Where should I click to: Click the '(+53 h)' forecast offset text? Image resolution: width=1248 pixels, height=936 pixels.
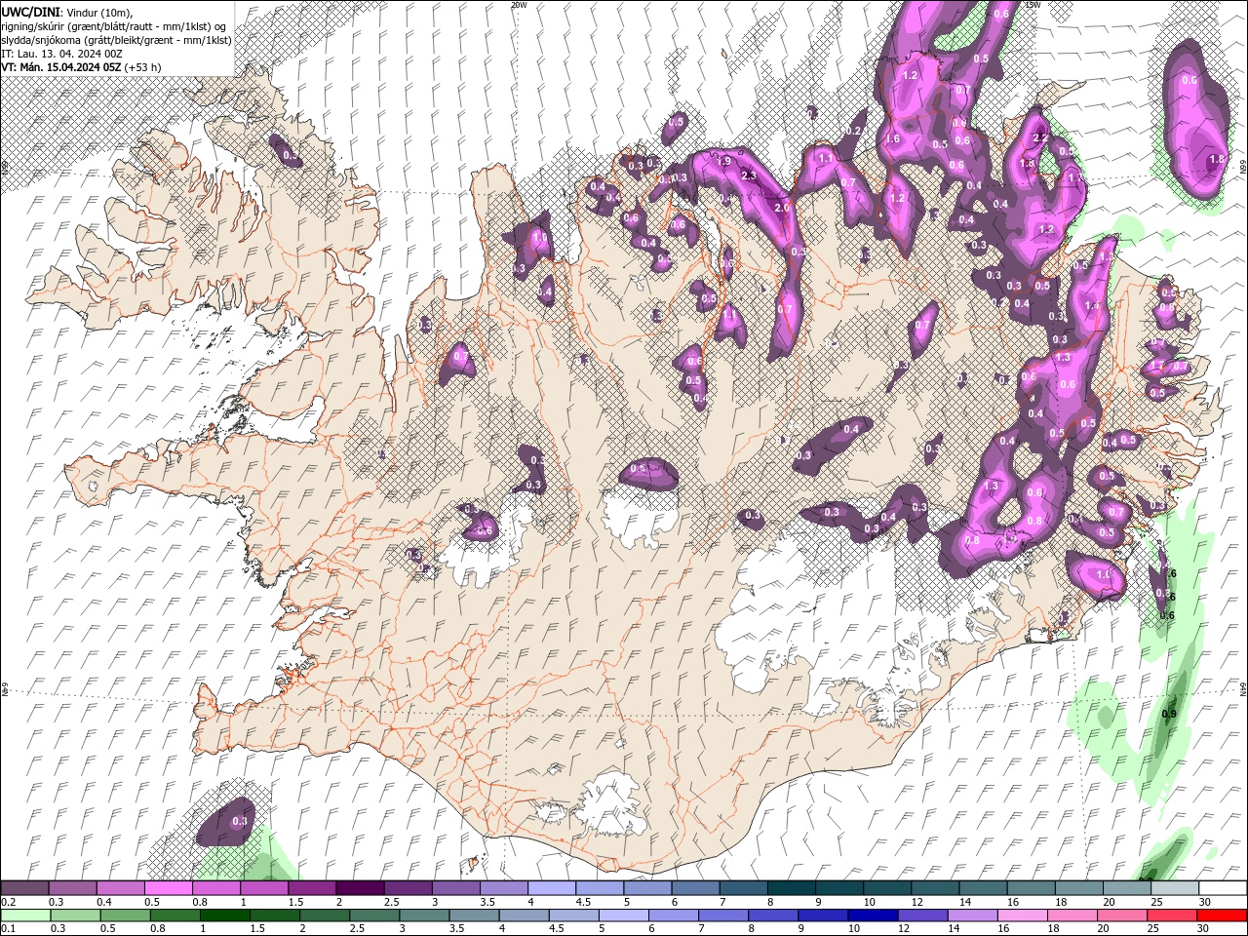tap(142, 66)
